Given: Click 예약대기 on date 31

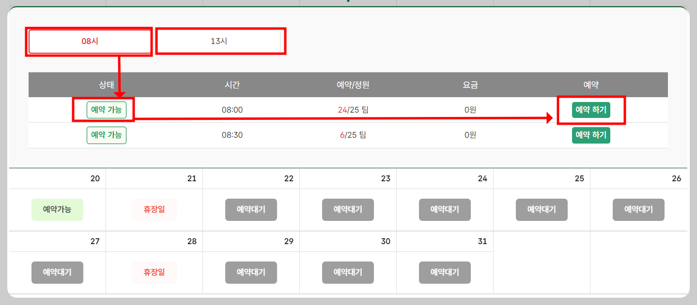Looking at the screenshot, I should pos(445,272).
